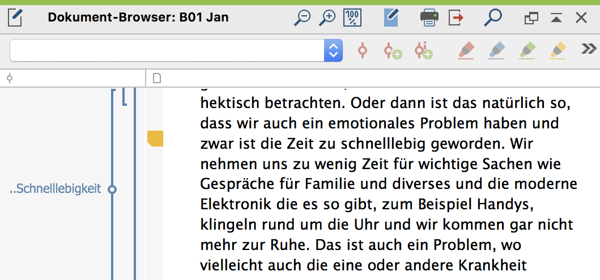The width and height of the screenshot is (600, 280).
Task: Highlight text with the yellow marker
Action: click(558, 50)
